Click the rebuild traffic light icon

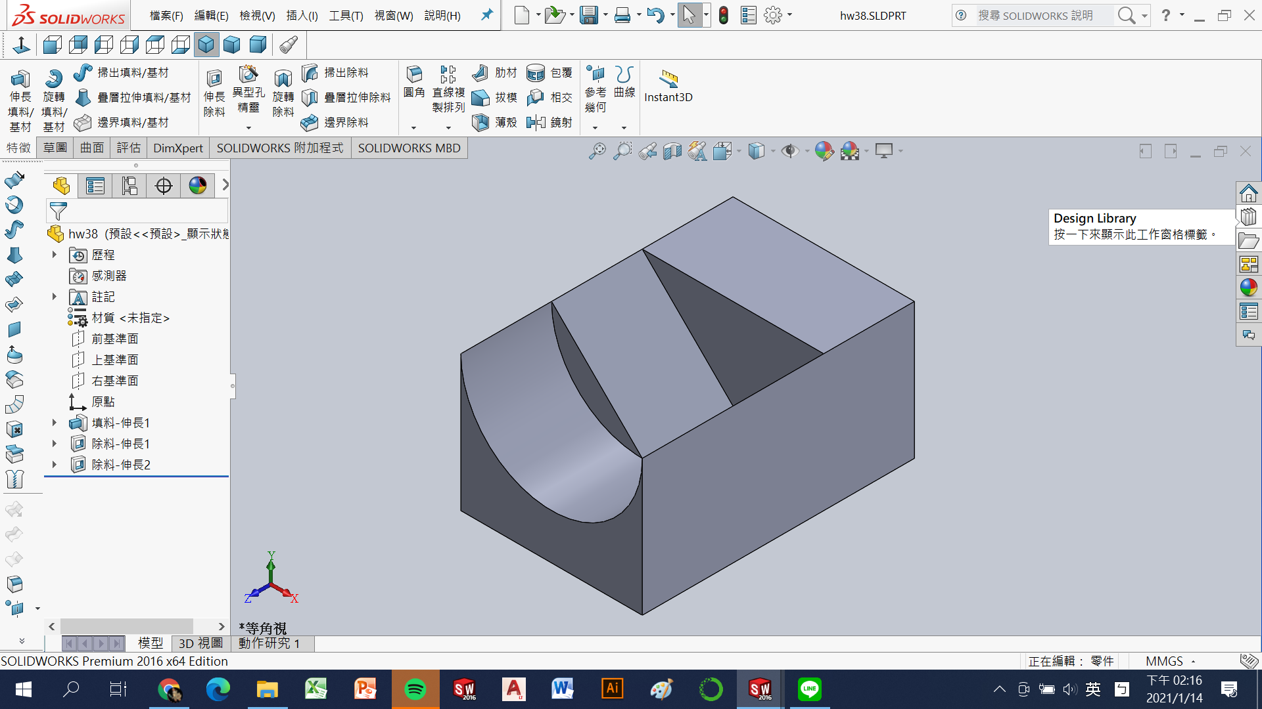[x=723, y=15]
